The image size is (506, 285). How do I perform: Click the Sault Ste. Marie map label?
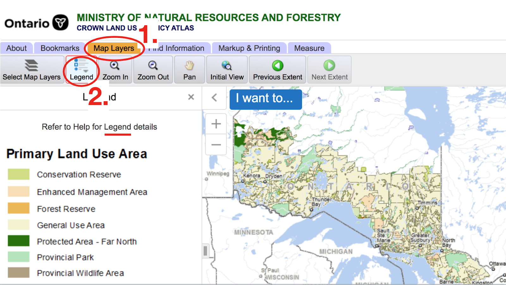coord(383,235)
